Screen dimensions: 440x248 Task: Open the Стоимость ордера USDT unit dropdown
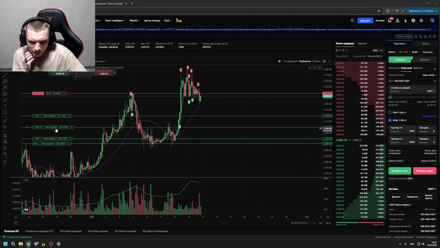(431, 91)
